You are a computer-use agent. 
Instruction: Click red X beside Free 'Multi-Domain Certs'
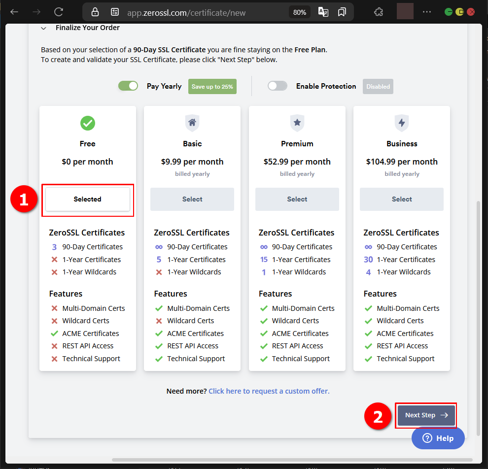[54, 308]
